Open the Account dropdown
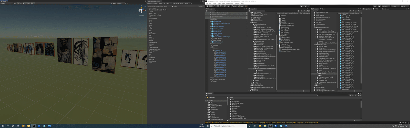Image resolution: width=410 pixels, height=128 pixels. point(386,6)
